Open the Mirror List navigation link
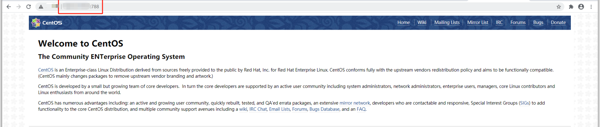600x127 pixels. coord(477,22)
